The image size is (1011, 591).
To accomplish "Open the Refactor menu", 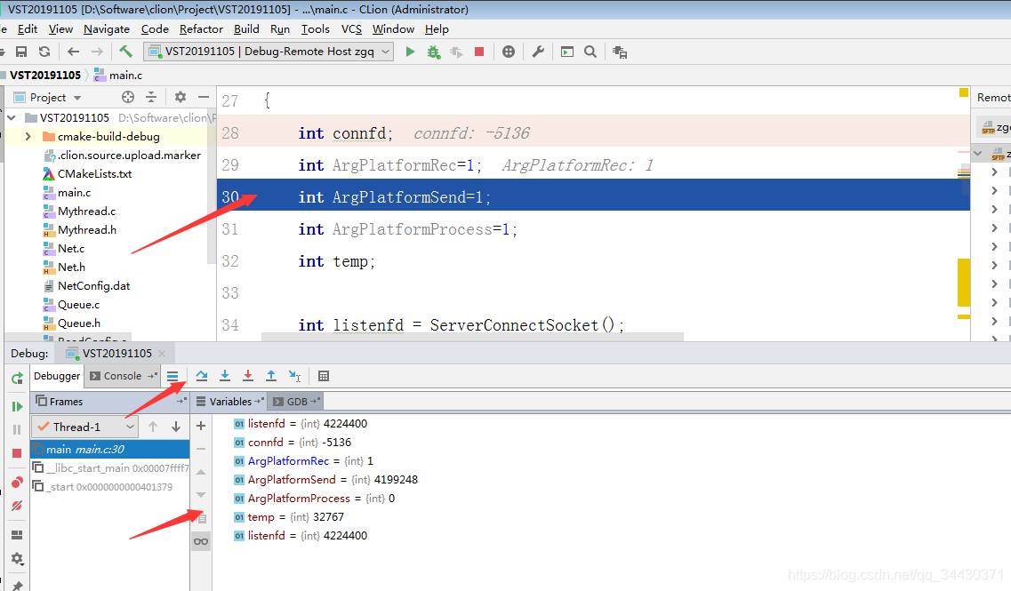I will pyautogui.click(x=200, y=28).
